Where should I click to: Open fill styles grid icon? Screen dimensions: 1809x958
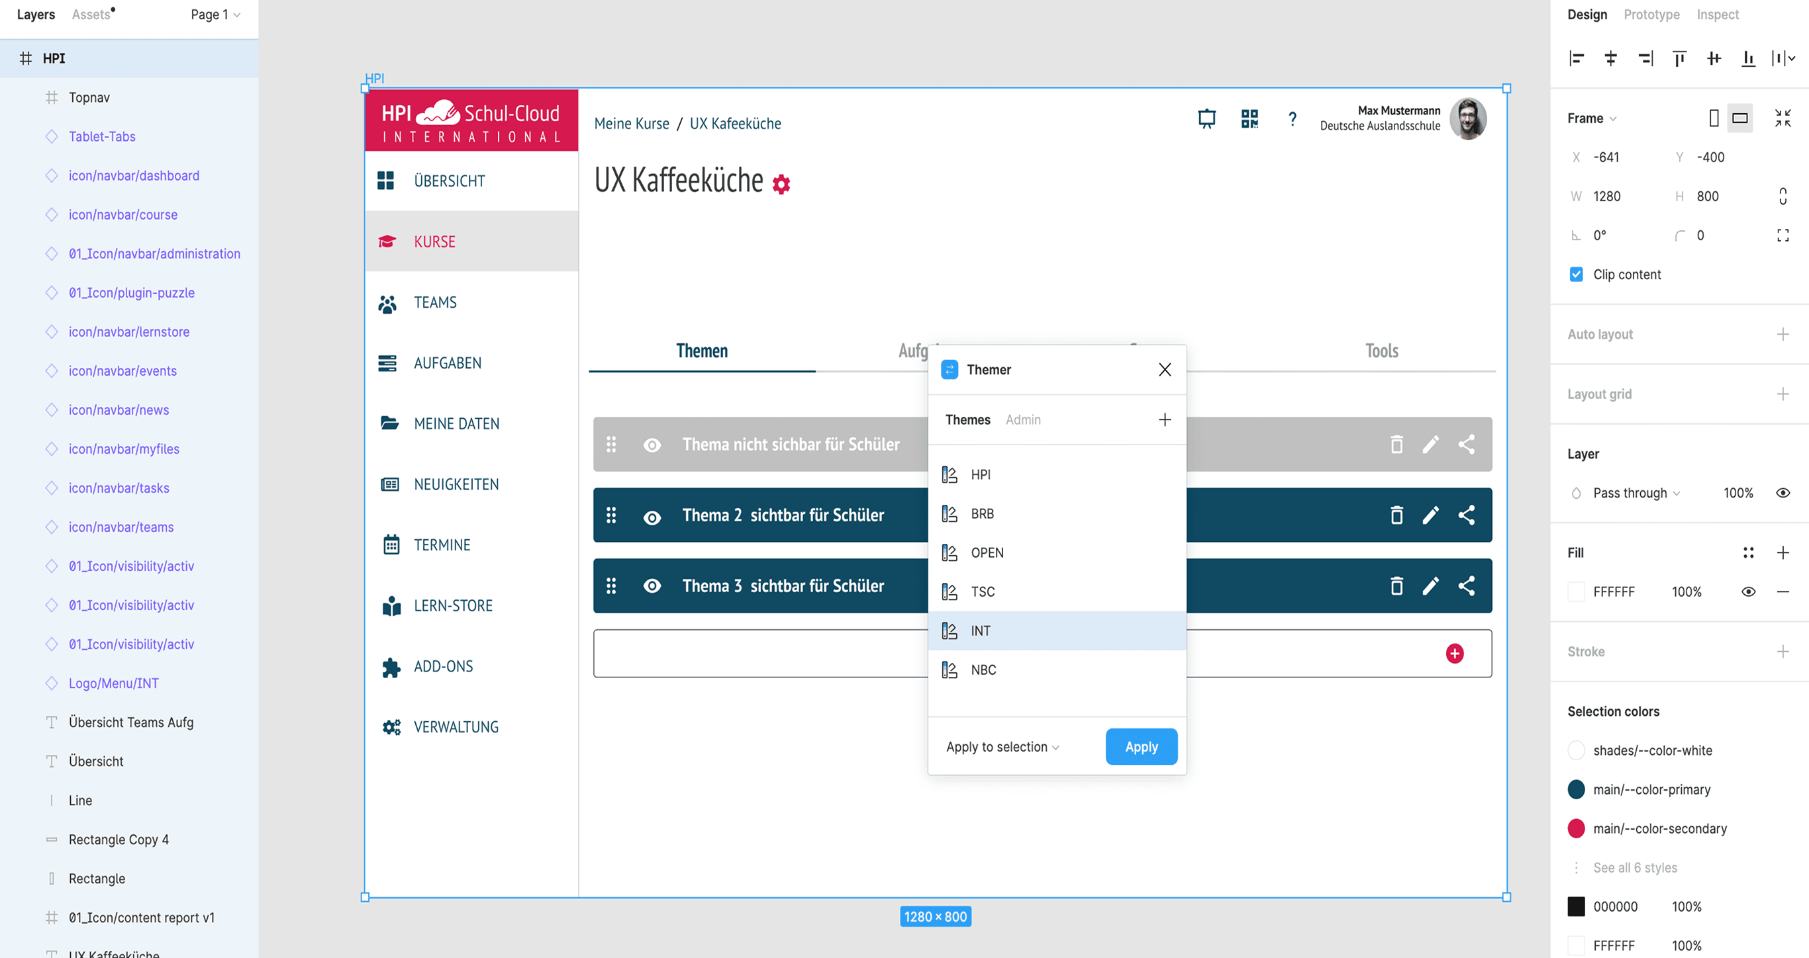[1748, 553]
